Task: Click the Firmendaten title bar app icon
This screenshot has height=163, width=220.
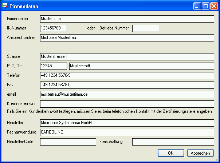Action: [x=5, y=6]
